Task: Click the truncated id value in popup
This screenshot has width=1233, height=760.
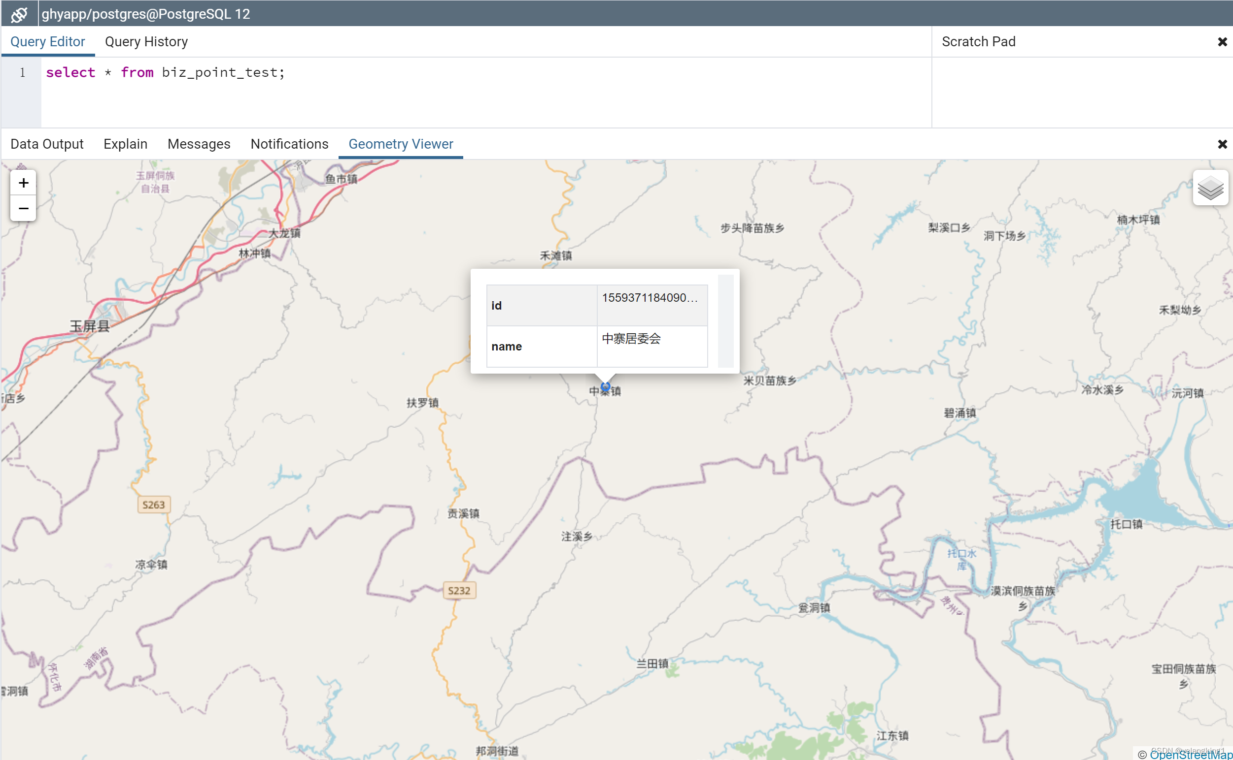Action: coord(650,298)
